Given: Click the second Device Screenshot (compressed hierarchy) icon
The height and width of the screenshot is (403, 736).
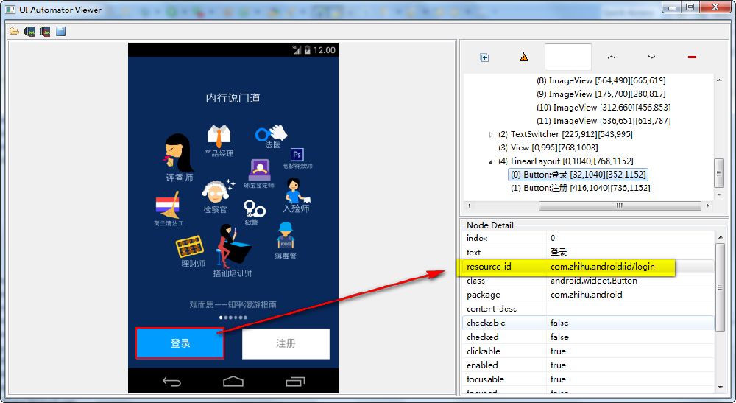Looking at the screenshot, I should 45,32.
